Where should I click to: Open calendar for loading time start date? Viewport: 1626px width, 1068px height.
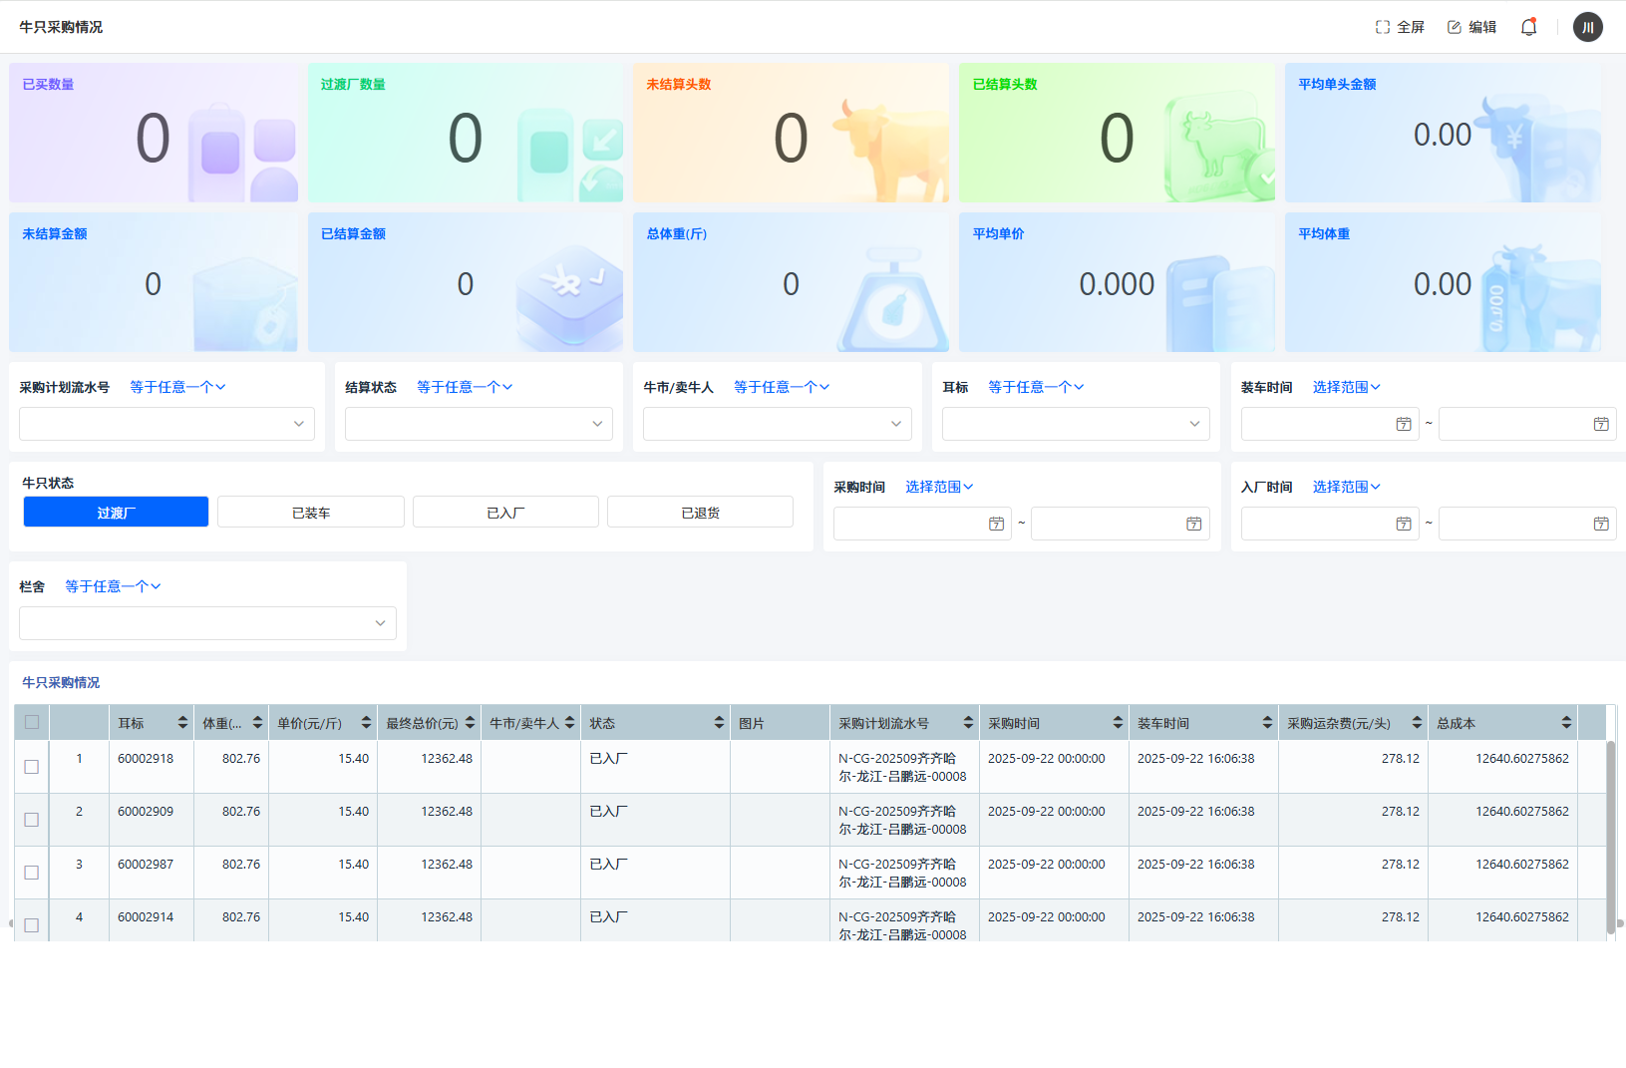coord(1404,424)
